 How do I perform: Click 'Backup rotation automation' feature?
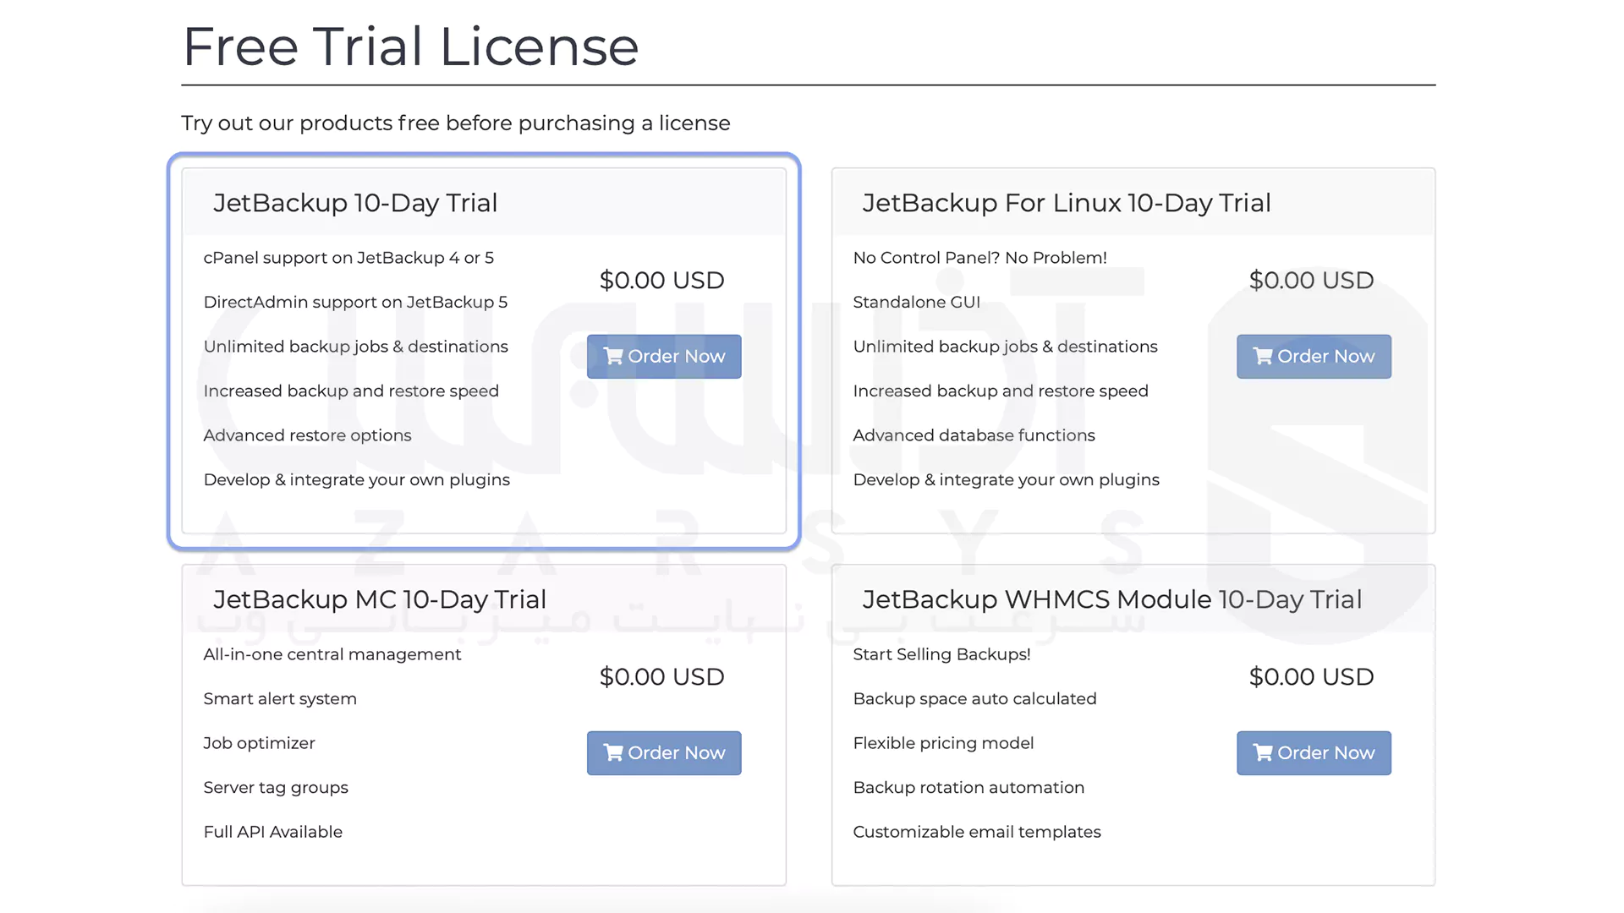coord(968,788)
